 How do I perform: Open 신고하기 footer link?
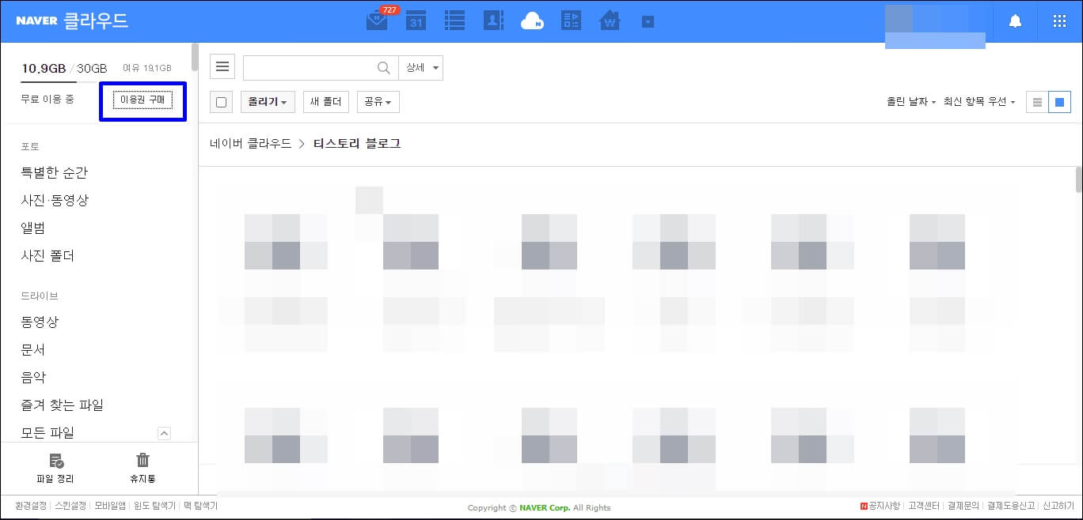click(1058, 506)
